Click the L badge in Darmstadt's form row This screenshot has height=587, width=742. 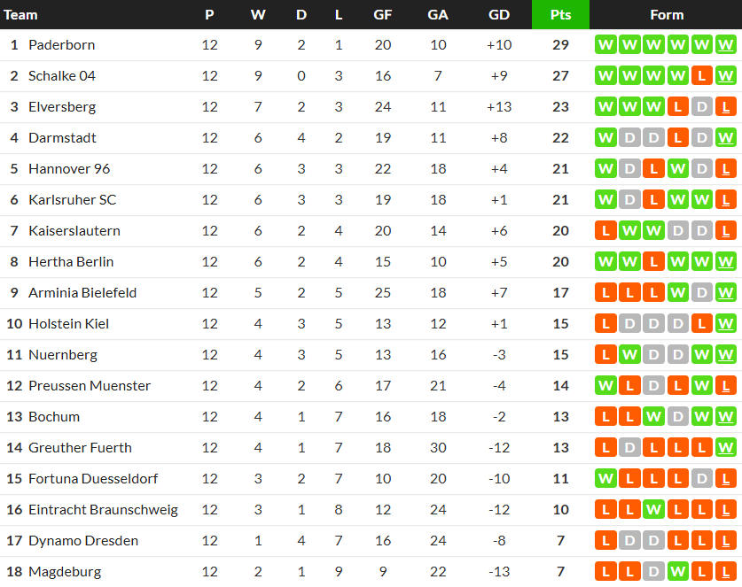(677, 138)
